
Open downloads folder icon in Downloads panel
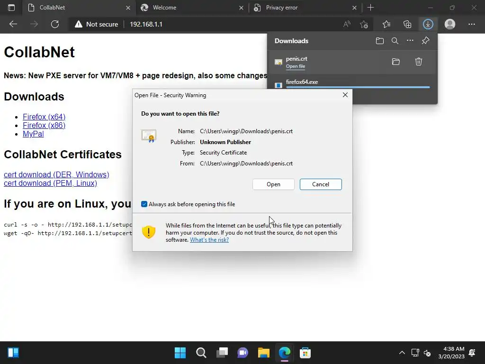(380, 41)
